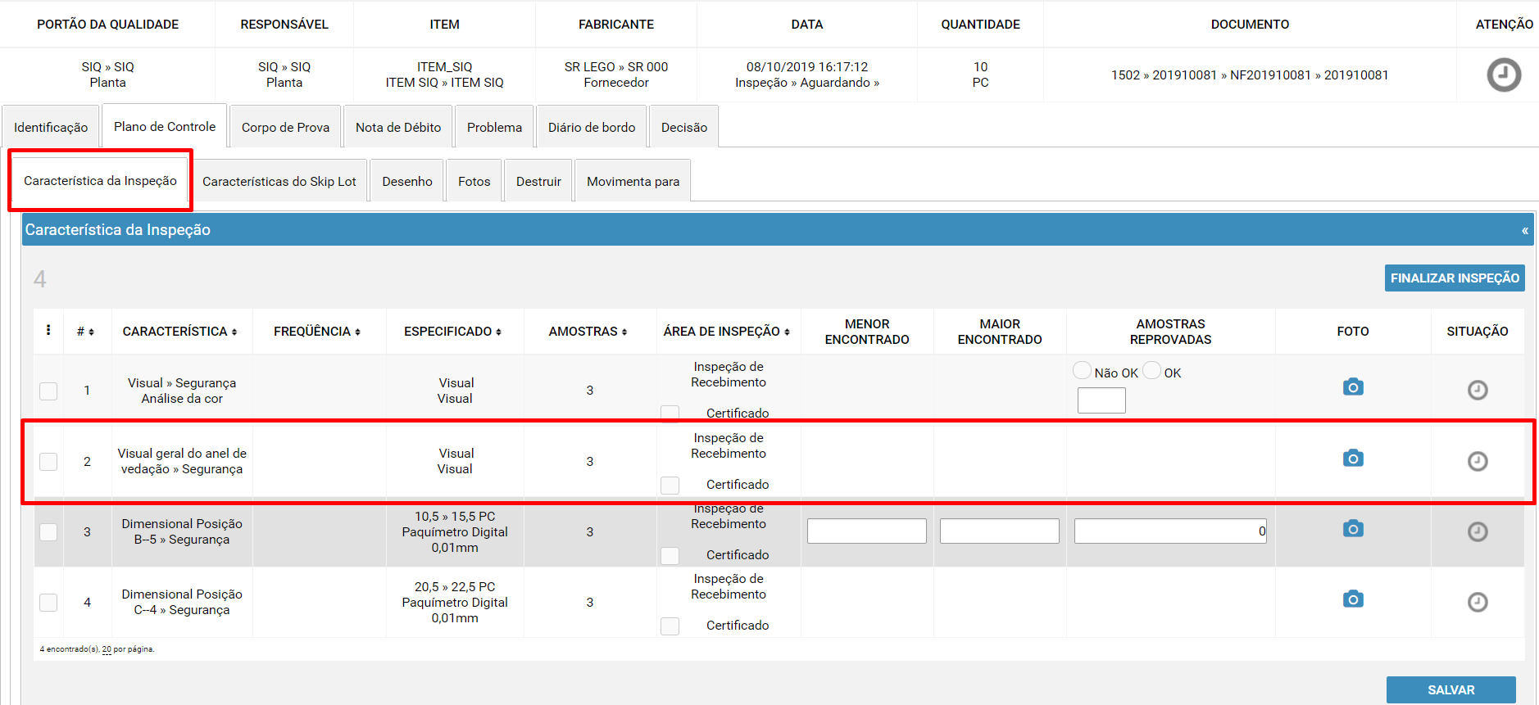
Task: Click the clock icon under ATENÇÃO
Action: [1504, 75]
